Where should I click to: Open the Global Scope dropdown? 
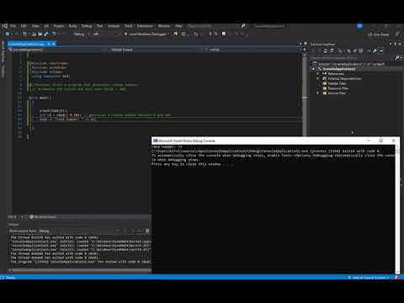[157, 50]
